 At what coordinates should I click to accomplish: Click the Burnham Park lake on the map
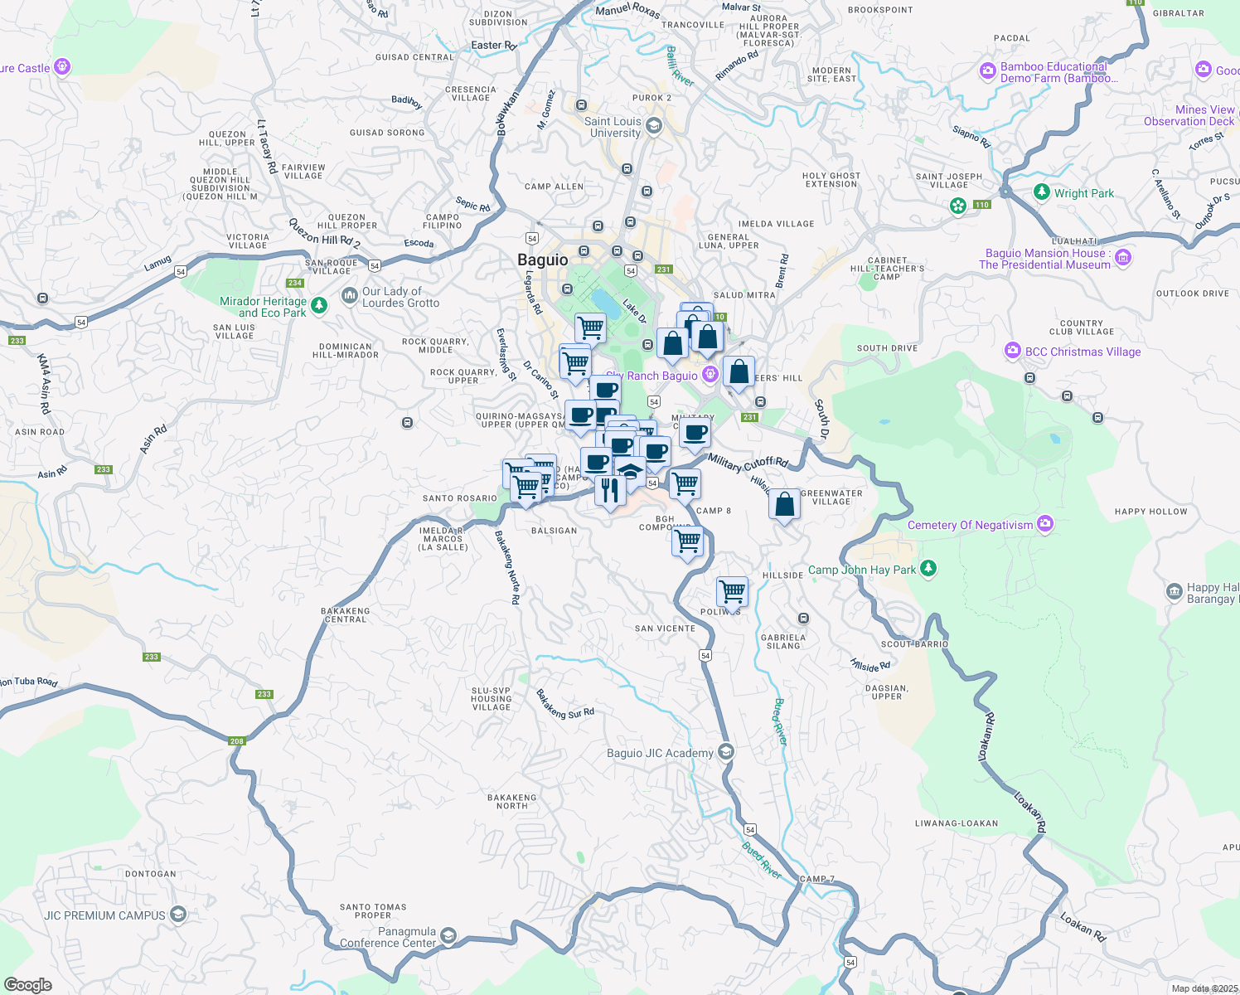click(605, 303)
